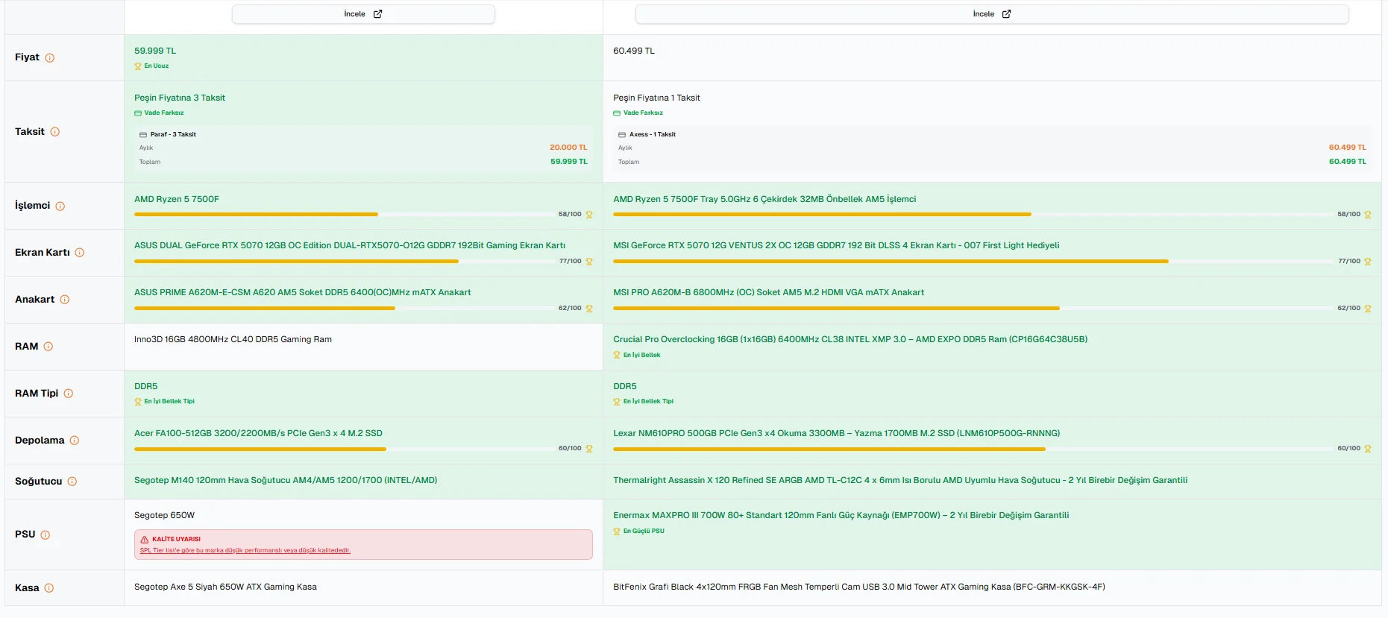Click Thermalright Assassin X 120 cooler text
The image size is (1388, 618).
[x=900, y=481]
